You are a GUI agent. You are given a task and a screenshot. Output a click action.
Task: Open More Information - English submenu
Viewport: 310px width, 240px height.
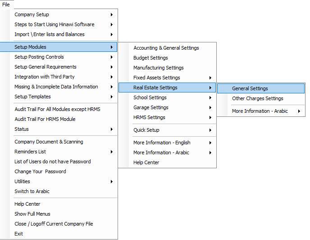[x=167, y=143]
